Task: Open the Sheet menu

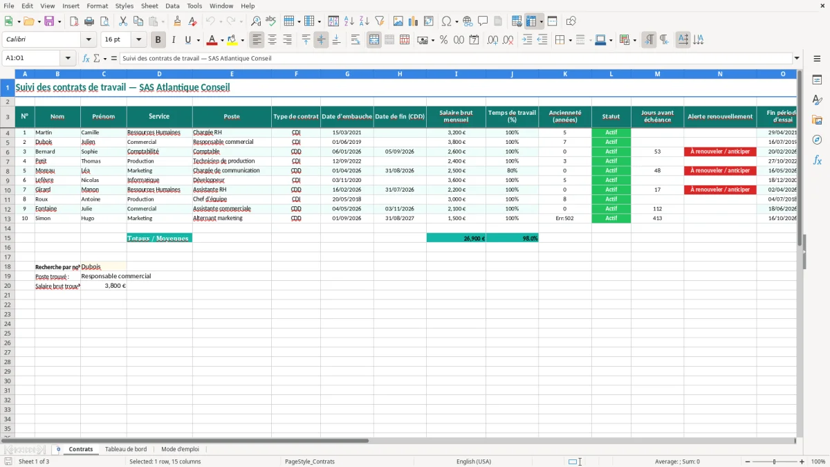Action: 149,6
